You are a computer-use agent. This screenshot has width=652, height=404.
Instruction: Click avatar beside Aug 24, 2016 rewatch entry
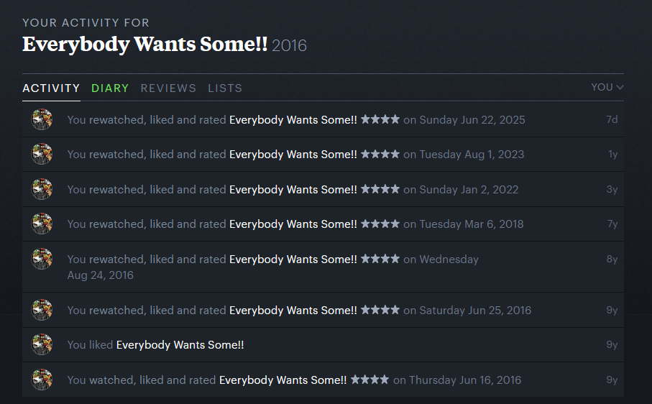point(42,259)
